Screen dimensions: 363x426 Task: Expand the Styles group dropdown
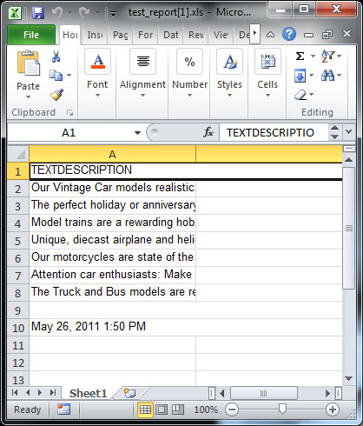click(x=229, y=72)
